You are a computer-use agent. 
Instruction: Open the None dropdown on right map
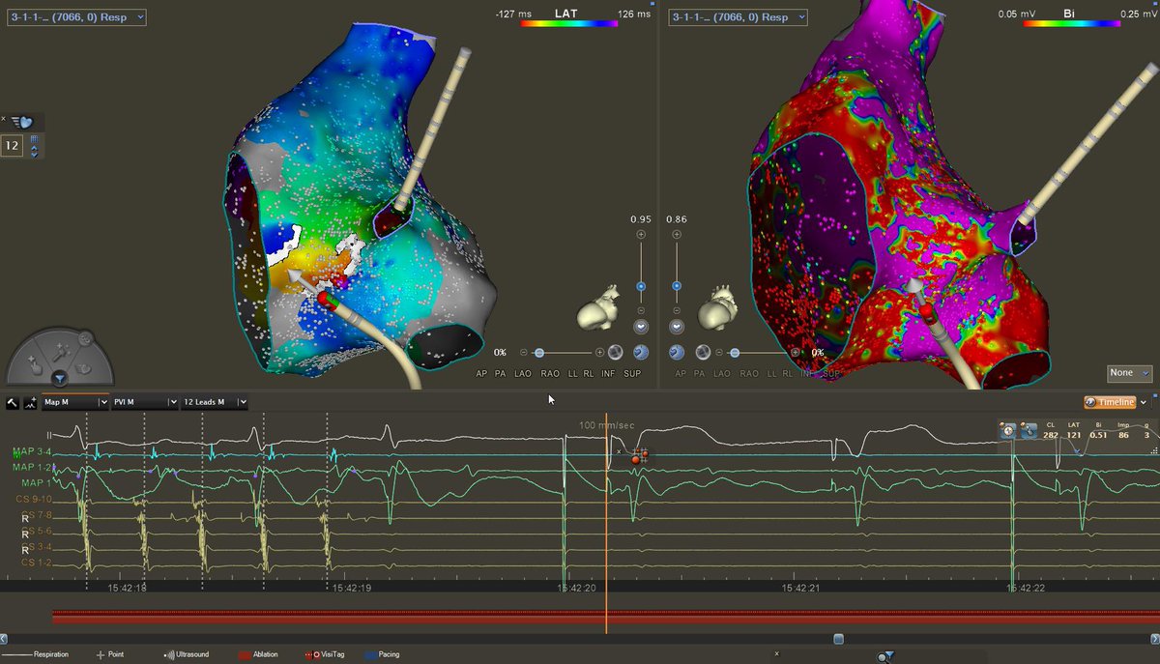tap(1131, 373)
